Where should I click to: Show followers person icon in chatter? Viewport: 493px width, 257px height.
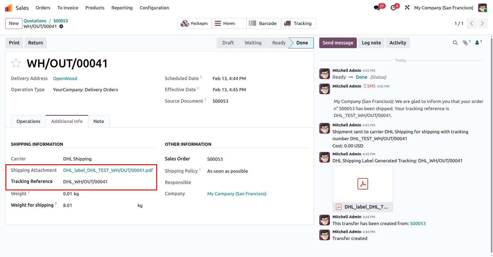click(x=477, y=43)
